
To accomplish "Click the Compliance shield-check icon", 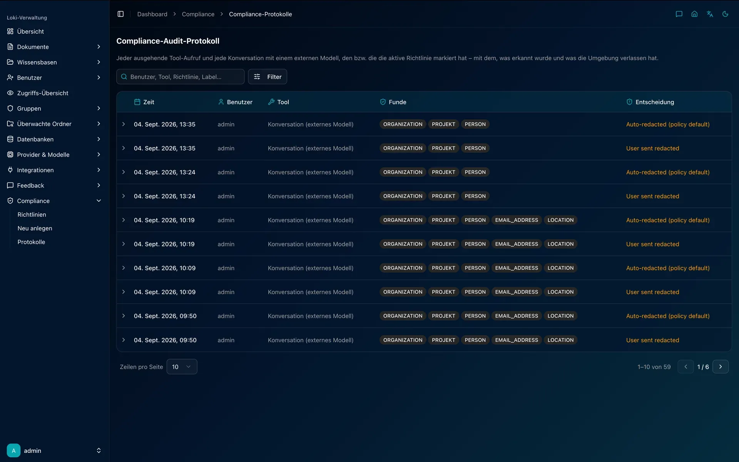I will pyautogui.click(x=10, y=201).
